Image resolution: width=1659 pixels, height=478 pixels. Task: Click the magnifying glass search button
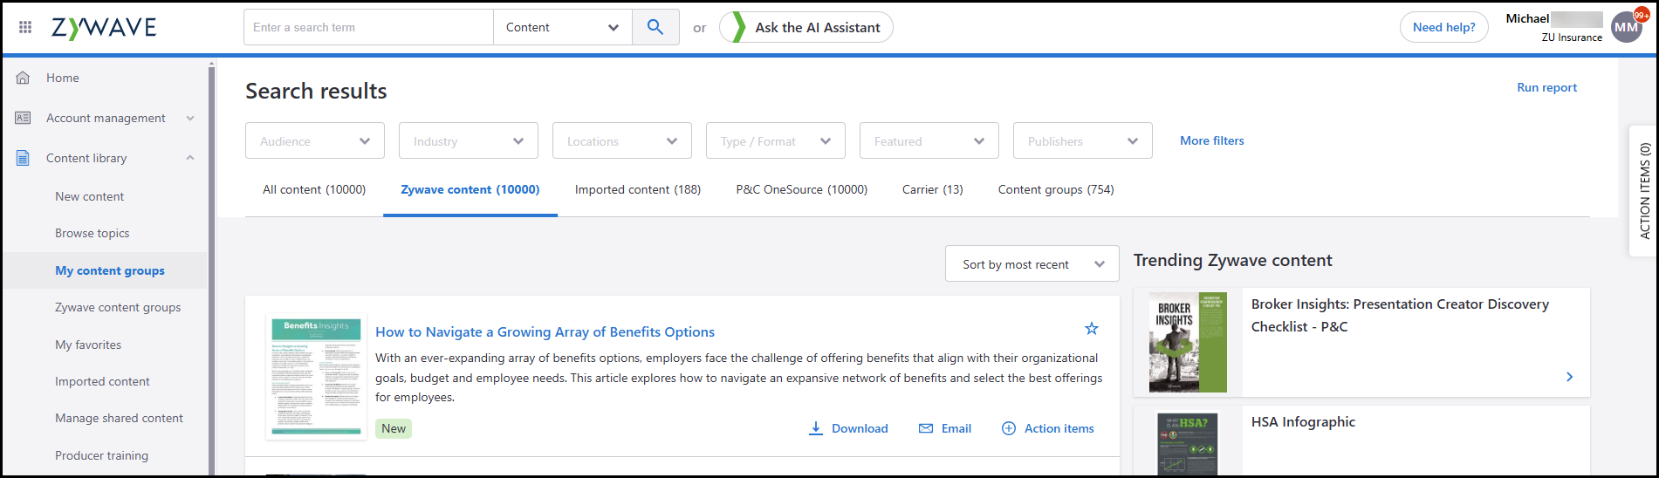coord(655,27)
